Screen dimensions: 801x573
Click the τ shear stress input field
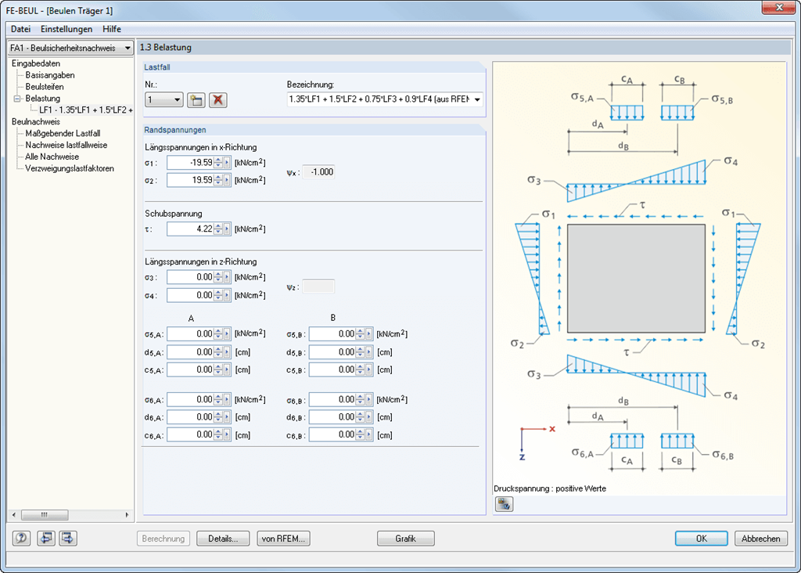pyautogui.click(x=190, y=229)
